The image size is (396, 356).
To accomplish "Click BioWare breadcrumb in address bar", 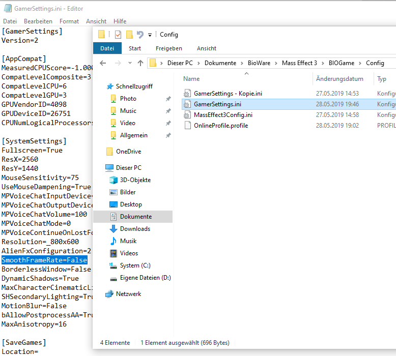I will coord(259,63).
